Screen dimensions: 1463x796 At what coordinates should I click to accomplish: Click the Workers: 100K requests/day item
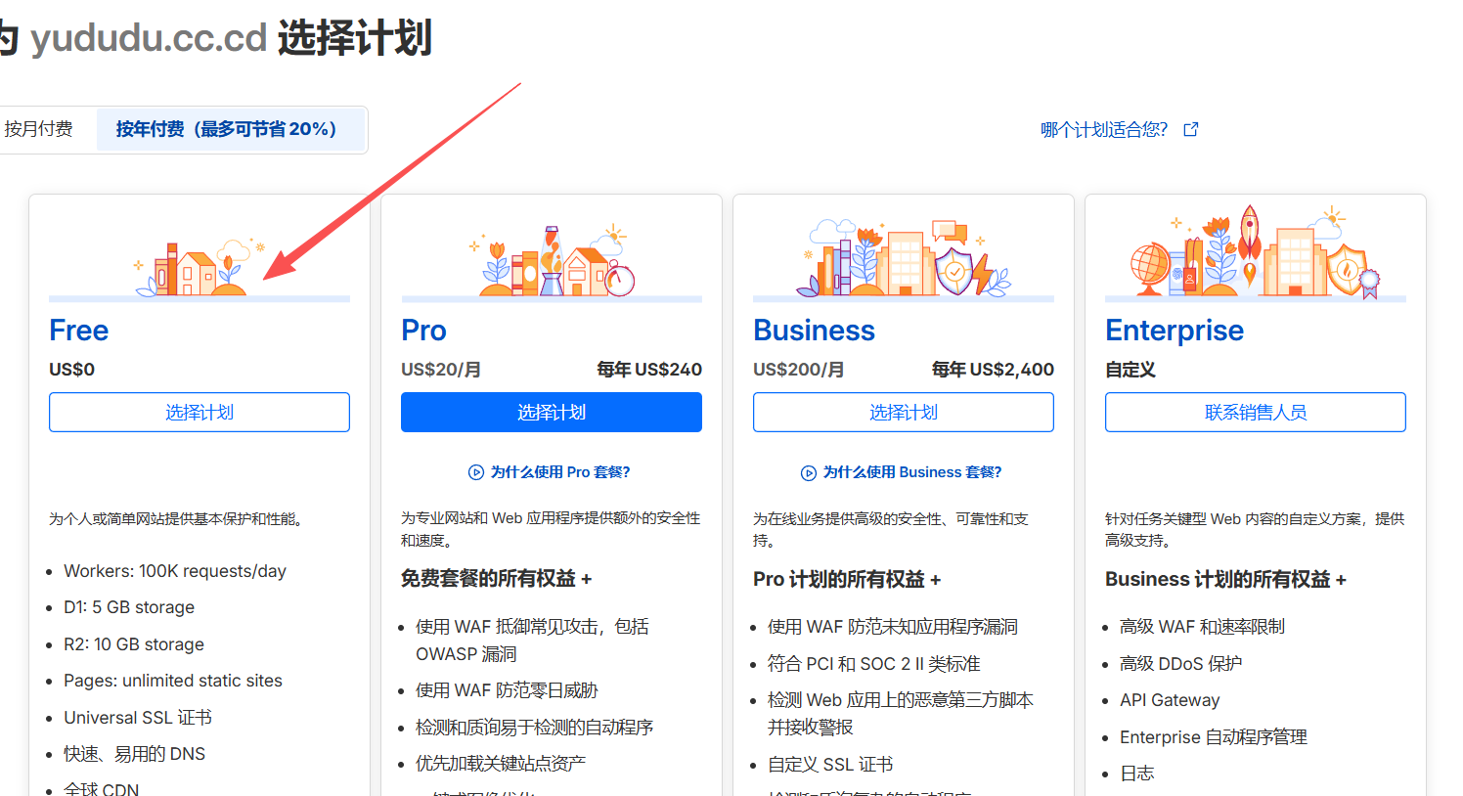(175, 571)
